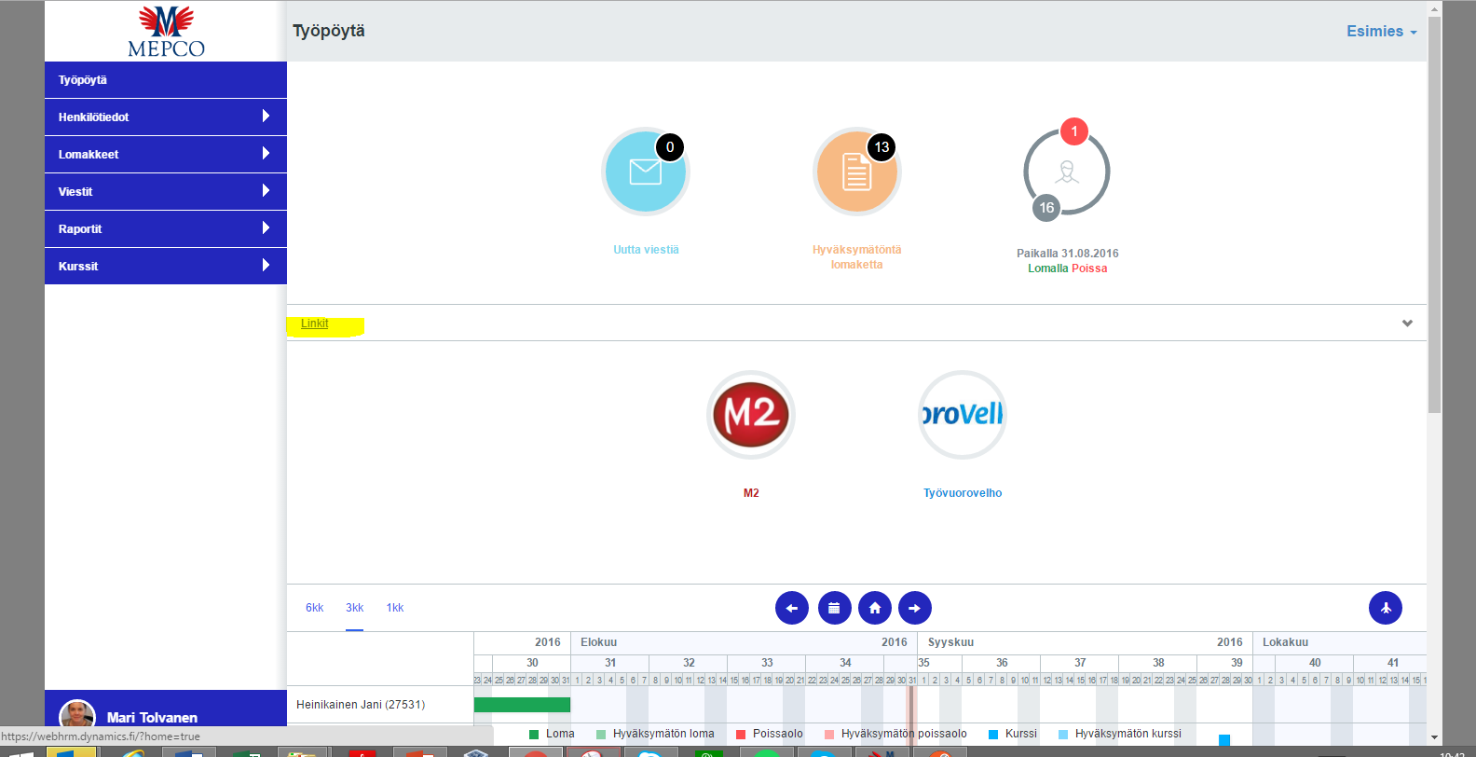Switch timeline to 6kk view
This screenshot has width=1476, height=757.
point(314,608)
